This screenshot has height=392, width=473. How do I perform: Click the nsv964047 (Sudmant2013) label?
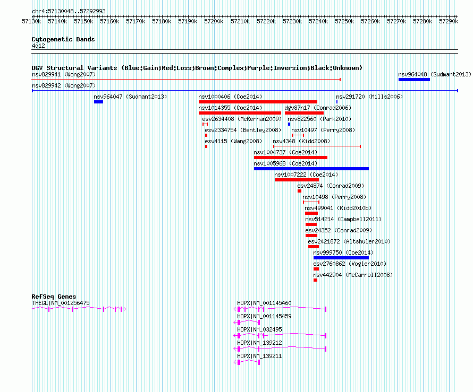[x=130, y=97]
